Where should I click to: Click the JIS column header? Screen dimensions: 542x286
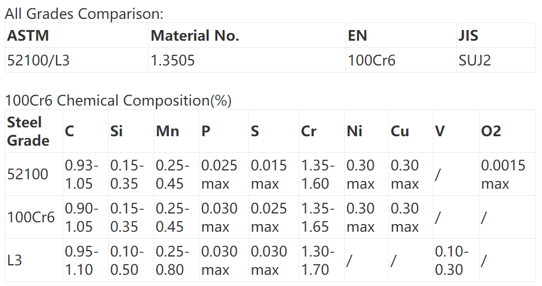468,35
